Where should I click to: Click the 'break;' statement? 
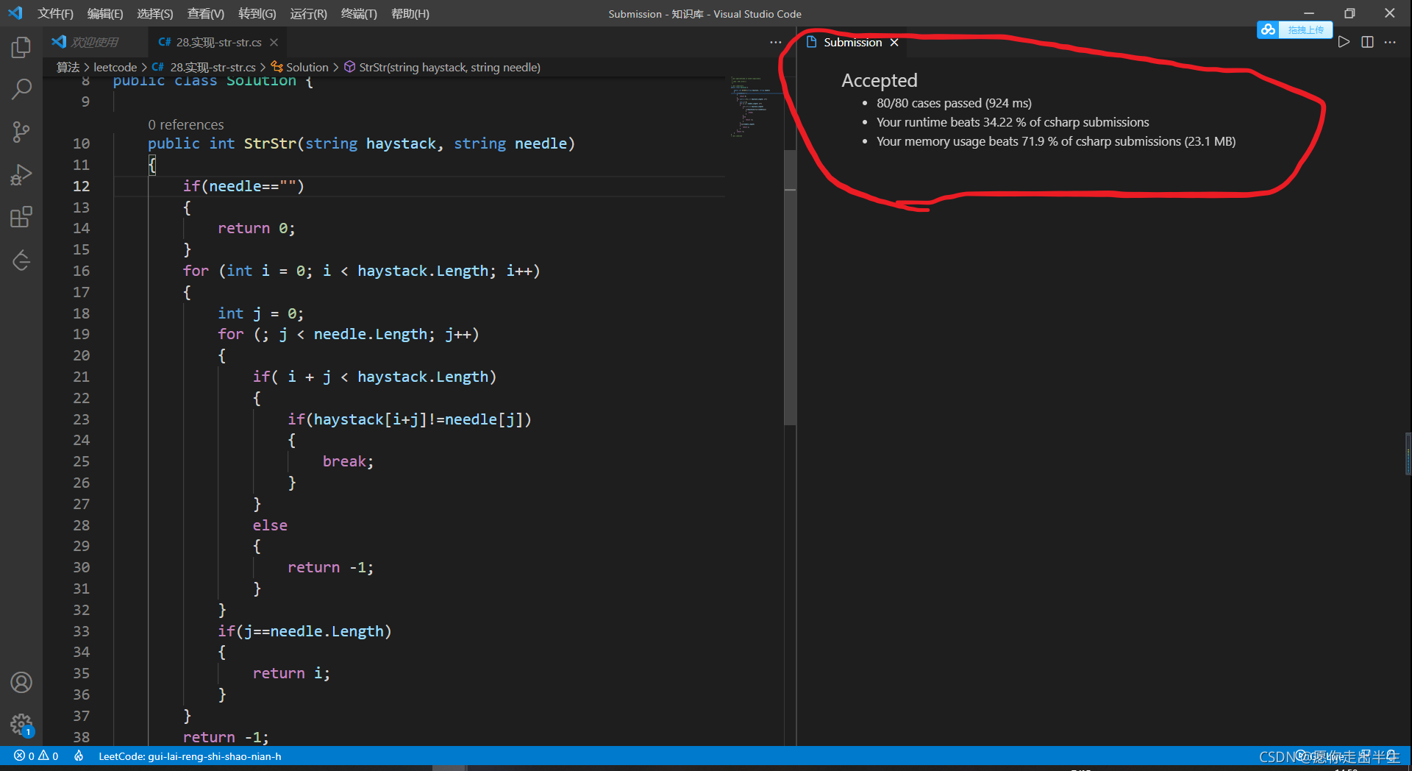coord(348,461)
